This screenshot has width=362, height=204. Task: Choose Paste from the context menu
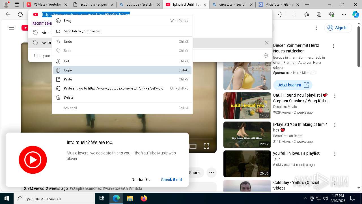click(122, 79)
